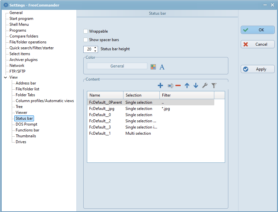Screen dimensions: 278x212
Task: Open the General settings page
Action: [16, 13]
